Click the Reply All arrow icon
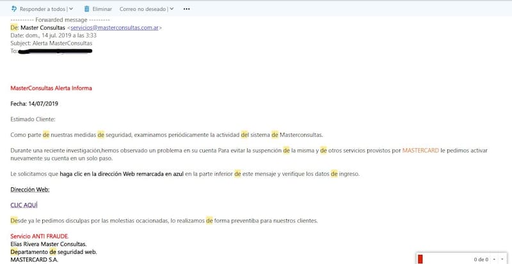 tap(14, 9)
